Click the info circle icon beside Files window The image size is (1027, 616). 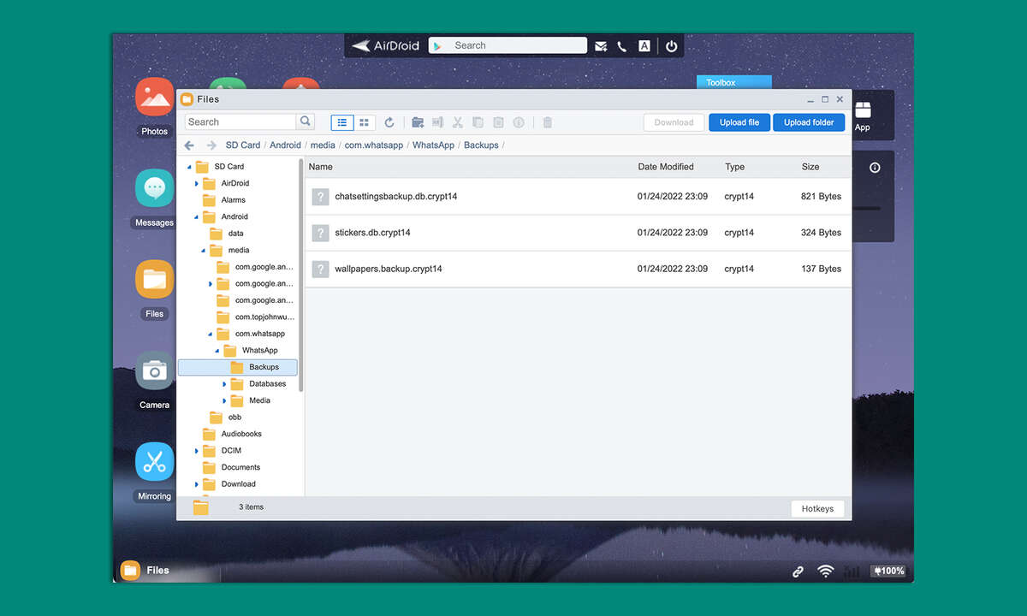click(x=875, y=168)
